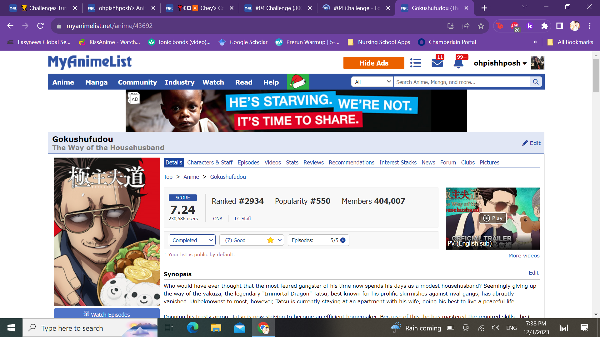600x337 pixels.
Task: Open the Mail app from taskbar
Action: 240,328
